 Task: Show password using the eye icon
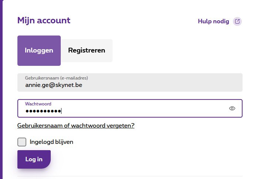tap(232, 108)
